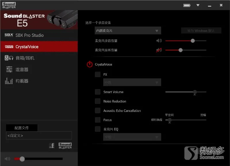
Task: Click the SBX logo icon
Action: coord(9,35)
